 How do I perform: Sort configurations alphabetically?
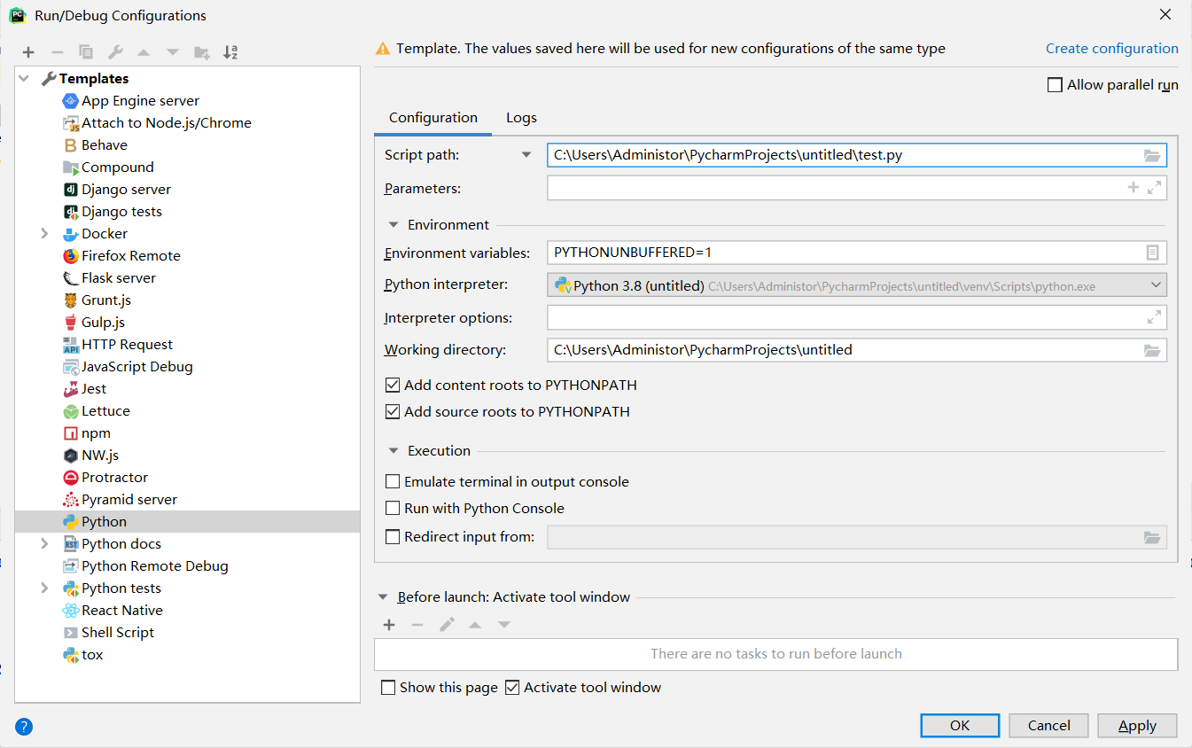pyautogui.click(x=230, y=52)
